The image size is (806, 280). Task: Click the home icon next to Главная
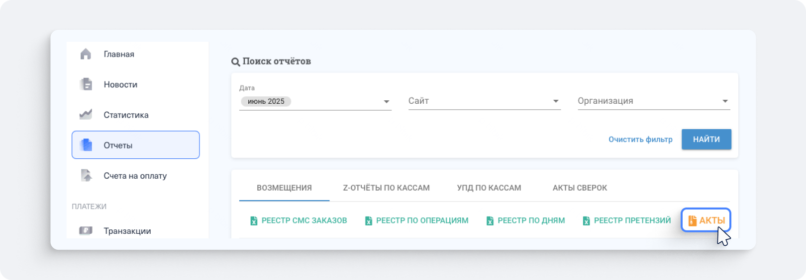coord(86,54)
